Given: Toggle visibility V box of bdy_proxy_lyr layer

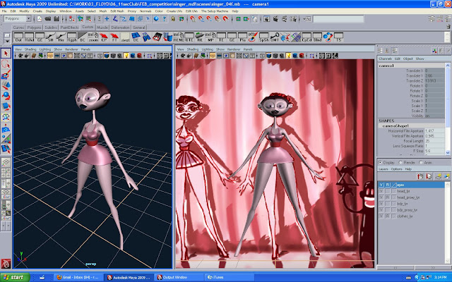Looking at the screenshot, I should [x=381, y=210].
